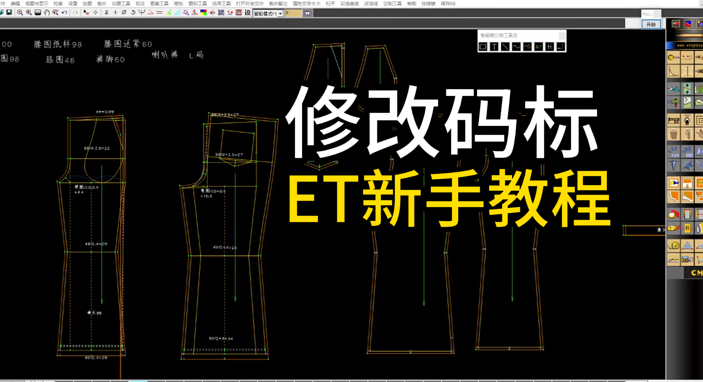Select diagonal line tool in smart pen toolbar
The image size is (703, 382).
tap(505, 47)
